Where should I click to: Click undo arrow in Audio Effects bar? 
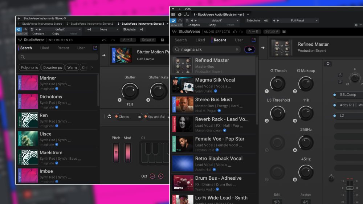coord(235,32)
